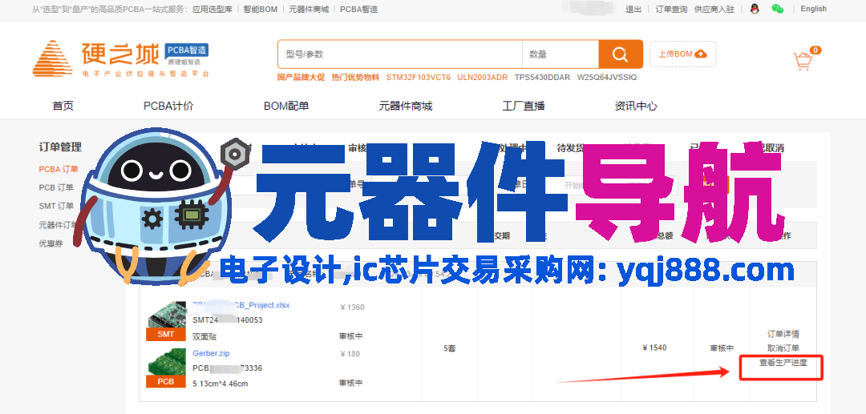Focus the 数量 quantity field
866x414 pixels.
(560, 54)
